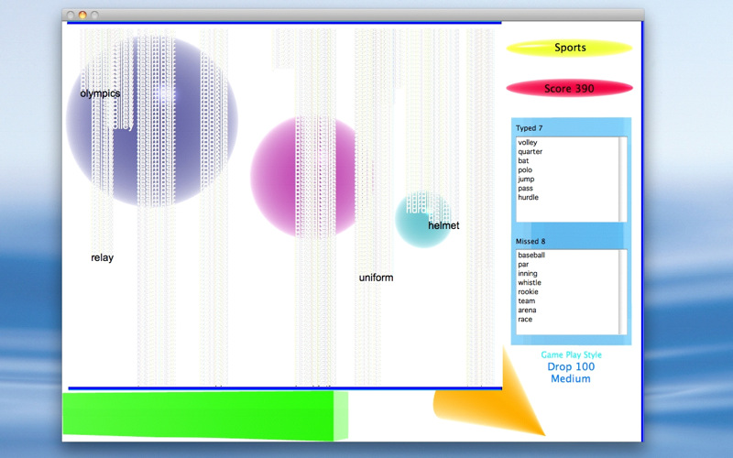Select "baseball" in the Missed list

click(531, 256)
